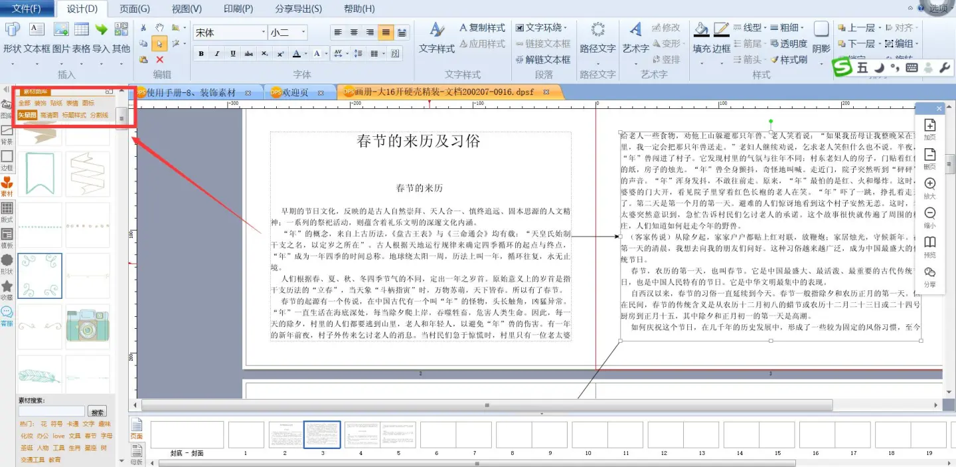Screen dimensions: 956x467
Task: Toggle bold text formatting
Action: coord(201,54)
